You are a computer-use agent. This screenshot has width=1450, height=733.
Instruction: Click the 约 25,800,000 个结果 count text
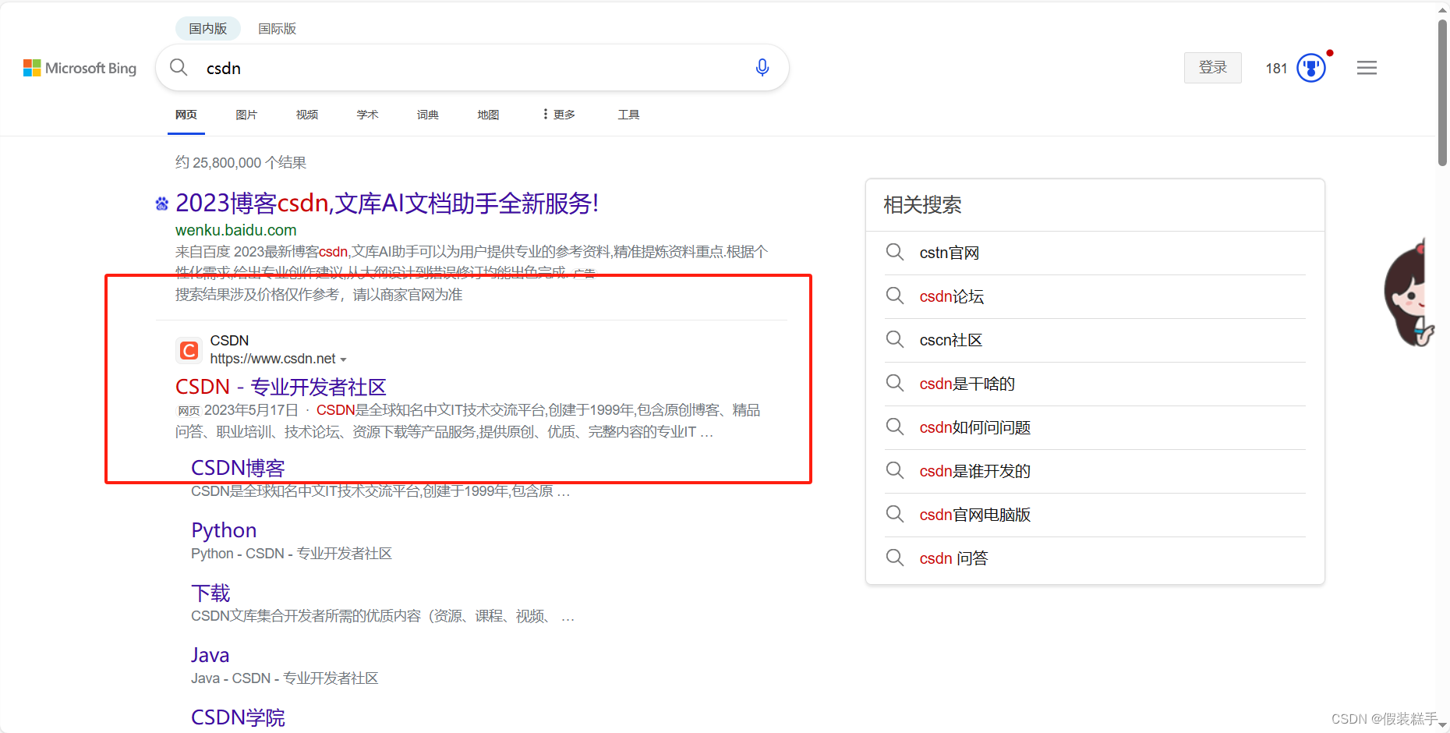(x=241, y=162)
